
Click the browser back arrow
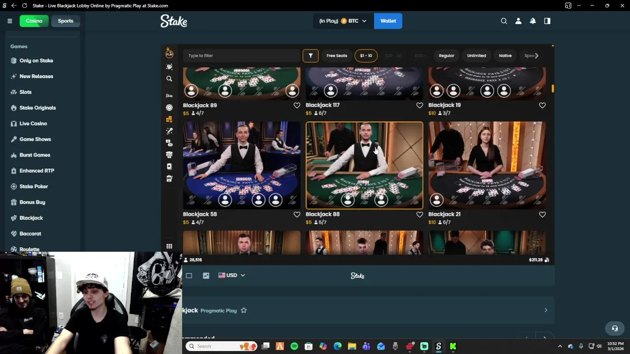point(14,5)
